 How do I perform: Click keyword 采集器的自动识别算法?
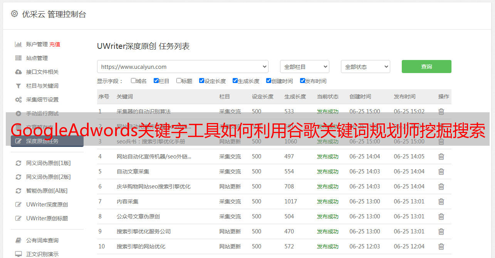(144, 112)
